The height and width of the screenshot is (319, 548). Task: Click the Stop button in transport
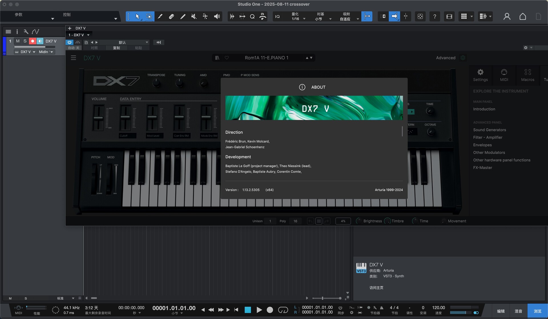[248, 310]
